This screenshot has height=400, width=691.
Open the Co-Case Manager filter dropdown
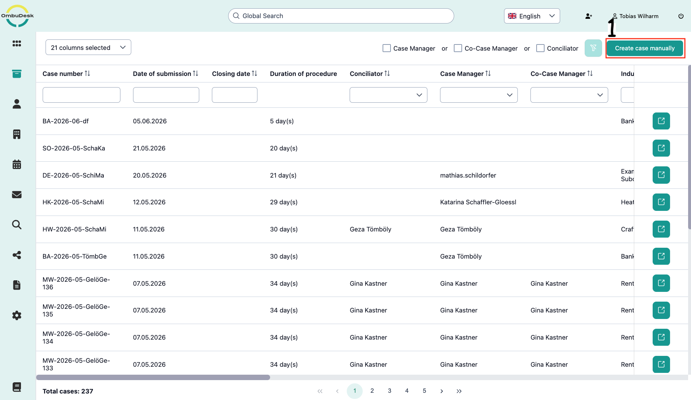tap(569, 95)
